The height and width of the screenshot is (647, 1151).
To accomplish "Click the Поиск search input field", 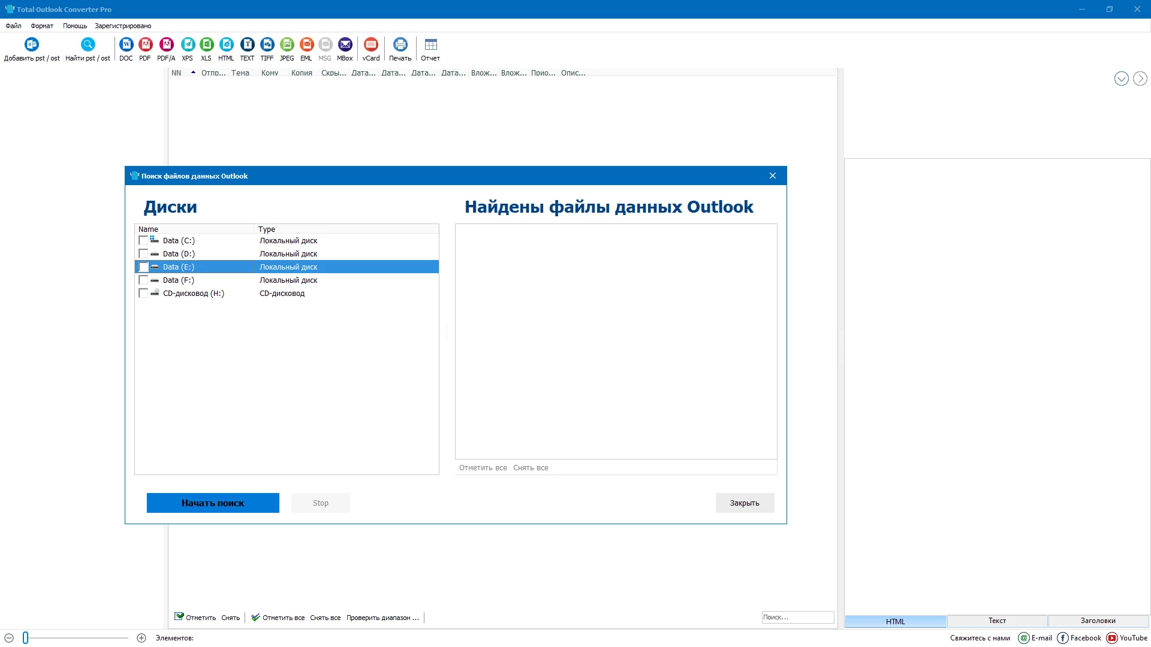I will point(797,617).
